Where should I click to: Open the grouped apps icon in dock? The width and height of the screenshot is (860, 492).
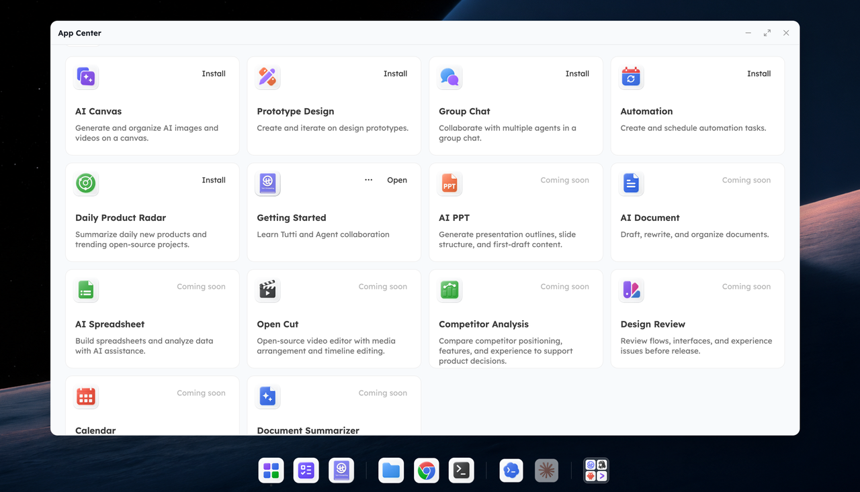click(596, 471)
